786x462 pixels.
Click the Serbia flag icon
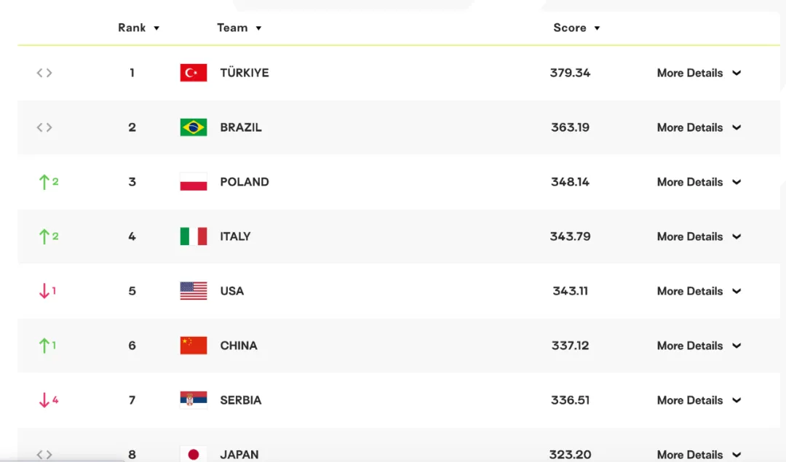pyautogui.click(x=194, y=400)
